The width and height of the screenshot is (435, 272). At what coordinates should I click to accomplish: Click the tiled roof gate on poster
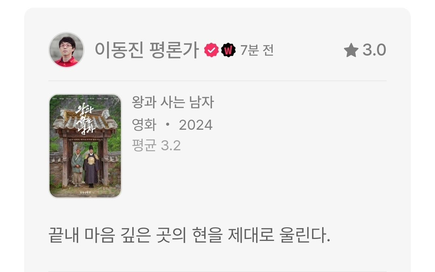point(85,119)
